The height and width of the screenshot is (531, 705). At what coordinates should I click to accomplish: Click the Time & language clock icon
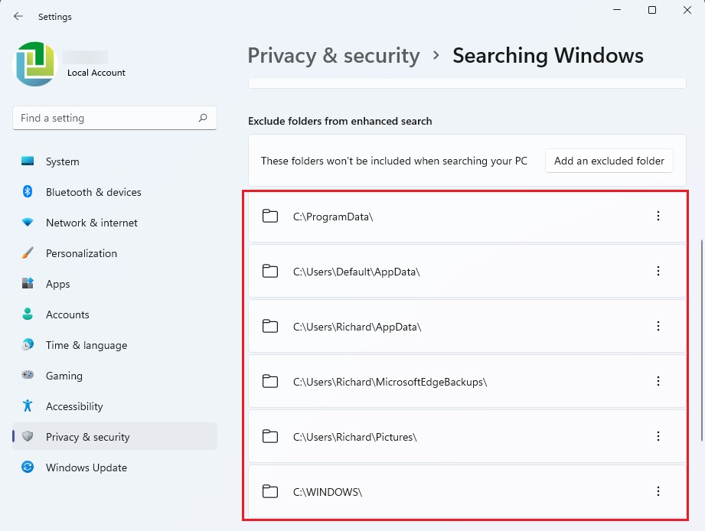28,344
